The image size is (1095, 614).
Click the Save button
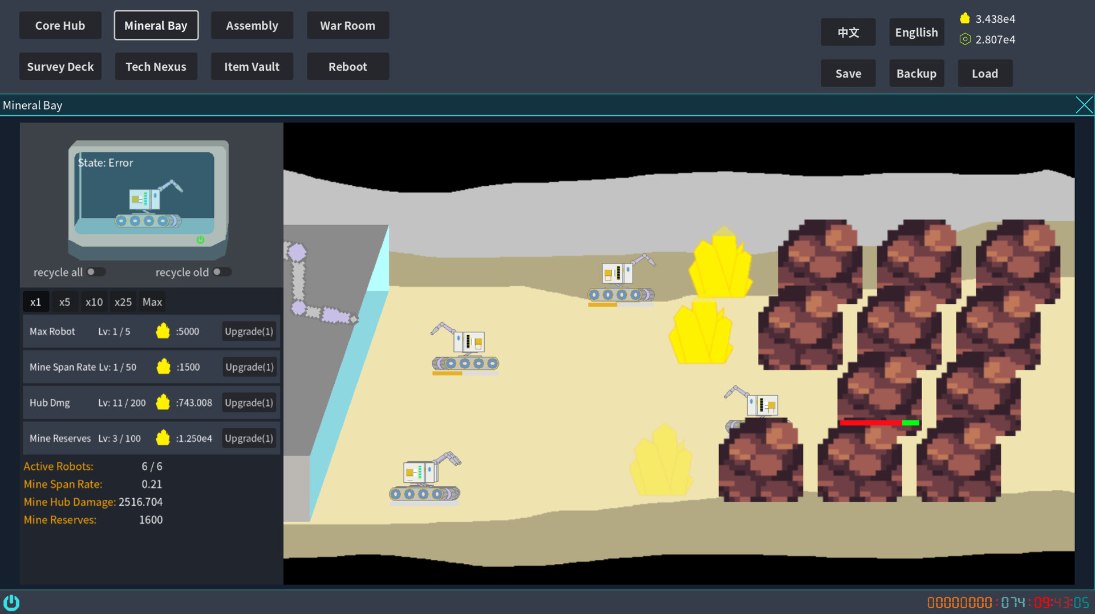(x=848, y=73)
